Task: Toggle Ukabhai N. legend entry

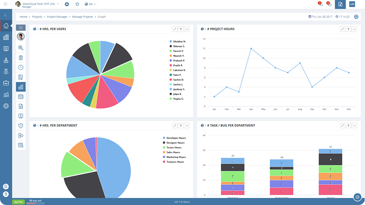Action: 178,41
